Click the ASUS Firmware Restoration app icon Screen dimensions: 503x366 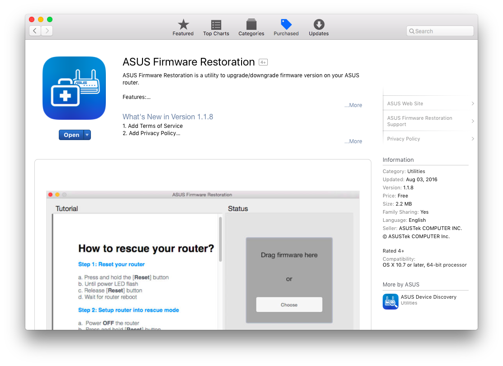[x=74, y=88]
